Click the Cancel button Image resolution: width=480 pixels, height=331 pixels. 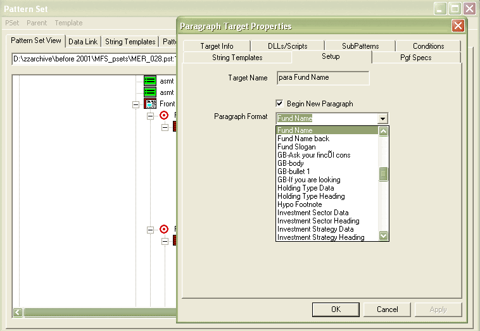click(388, 309)
